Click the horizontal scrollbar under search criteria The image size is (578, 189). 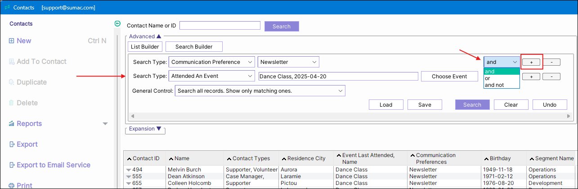[x=351, y=116]
